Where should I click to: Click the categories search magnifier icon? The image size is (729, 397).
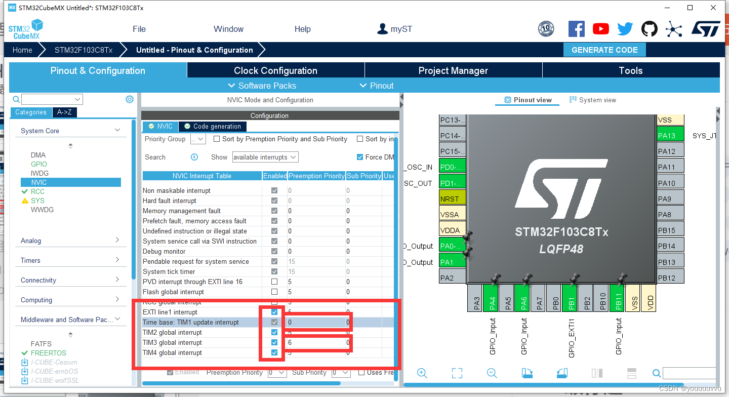(16, 99)
